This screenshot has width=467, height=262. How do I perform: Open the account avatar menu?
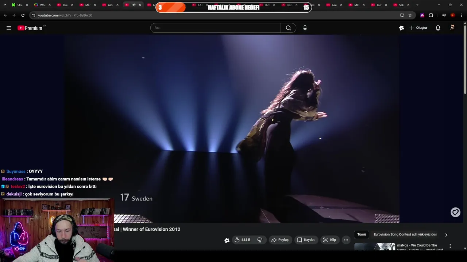(452, 28)
